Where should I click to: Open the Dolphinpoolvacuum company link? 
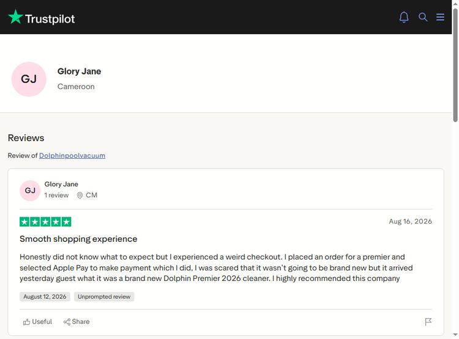click(72, 156)
